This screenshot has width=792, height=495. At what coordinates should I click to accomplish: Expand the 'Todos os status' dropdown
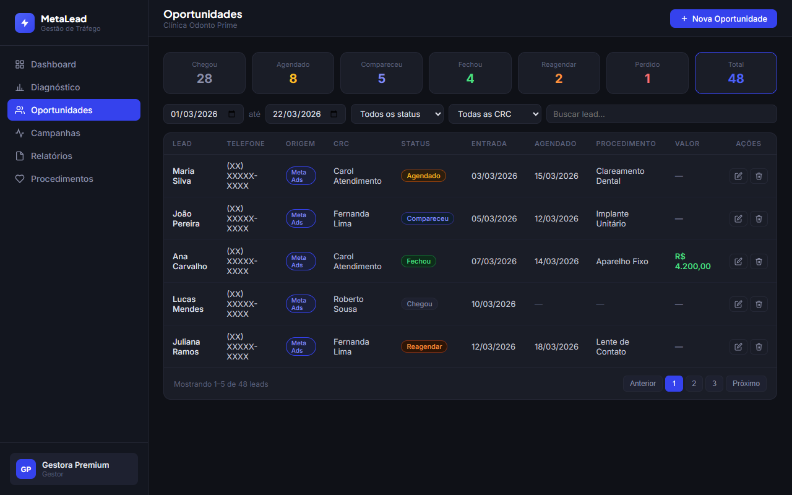397,114
